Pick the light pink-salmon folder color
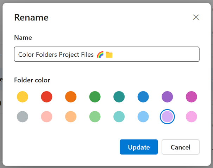 point(46,117)
